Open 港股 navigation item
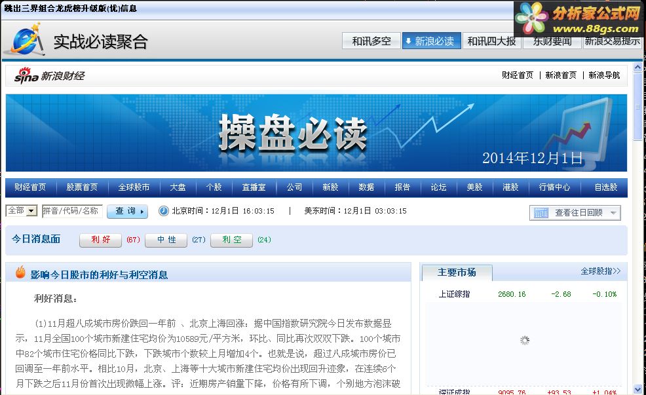Image resolution: width=646 pixels, height=395 pixels. tap(510, 187)
